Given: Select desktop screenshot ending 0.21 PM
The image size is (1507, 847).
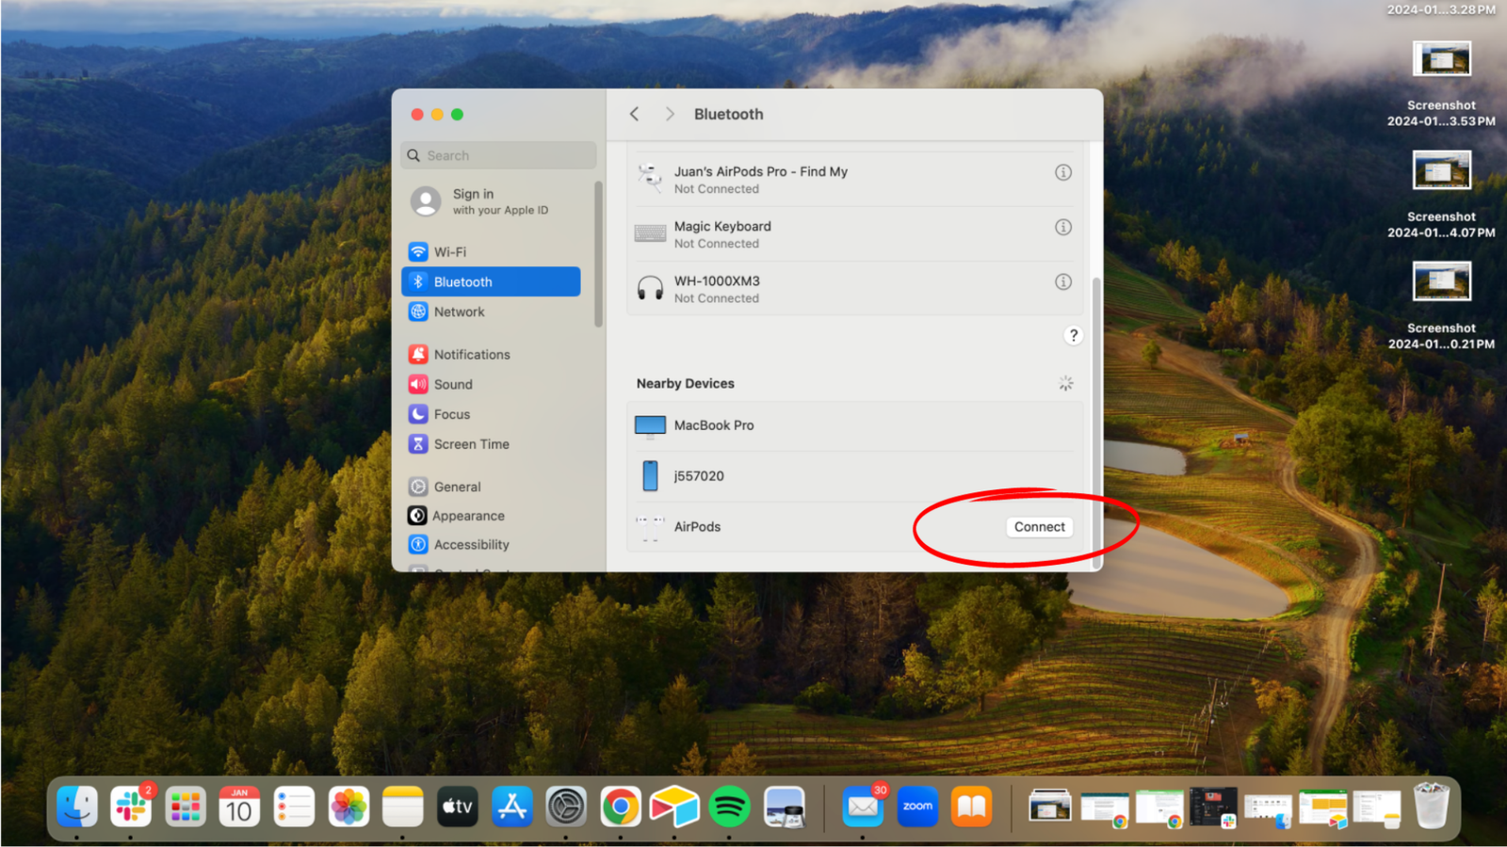Looking at the screenshot, I should pos(1441,307).
